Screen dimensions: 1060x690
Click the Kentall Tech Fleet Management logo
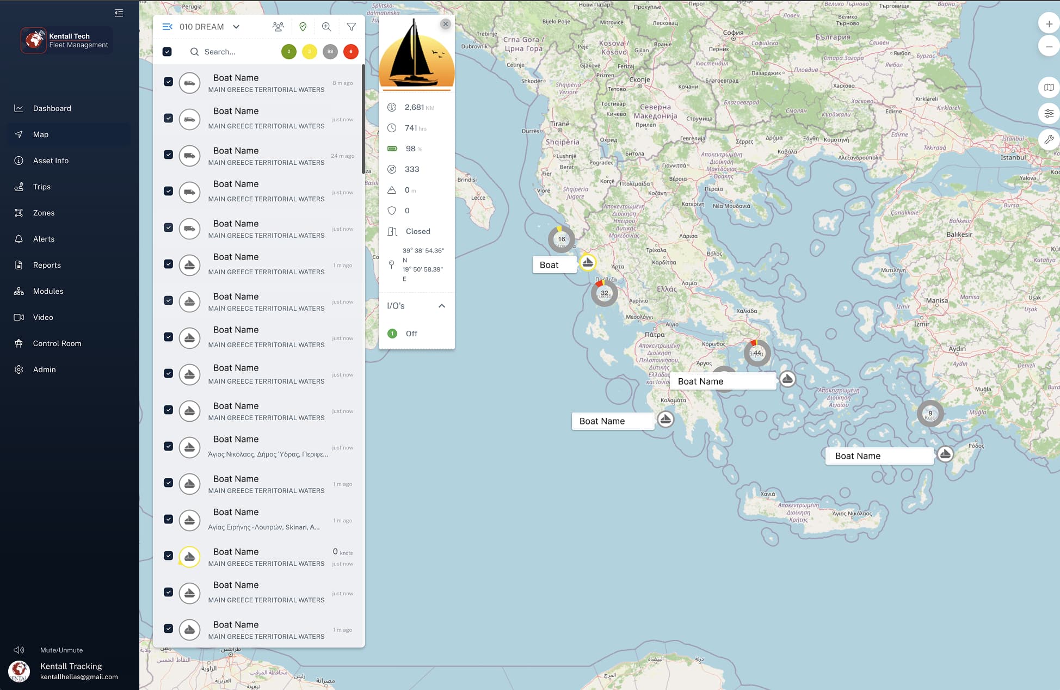66,40
